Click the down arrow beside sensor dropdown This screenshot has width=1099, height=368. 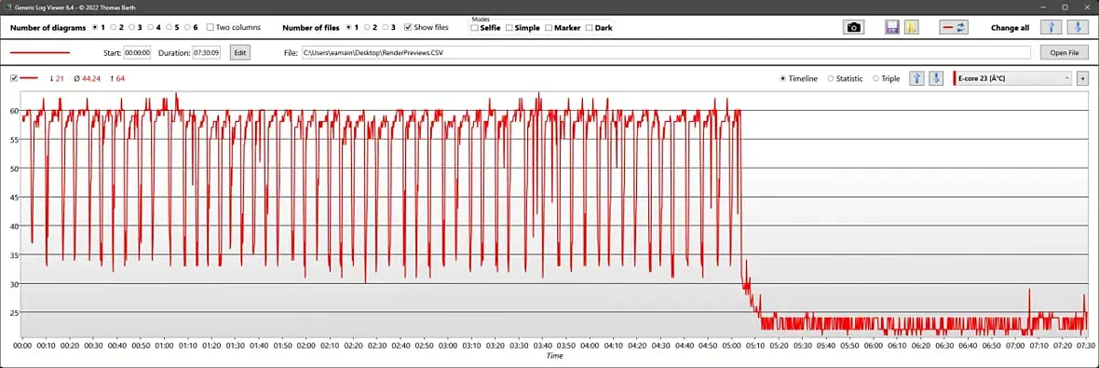[x=936, y=78]
